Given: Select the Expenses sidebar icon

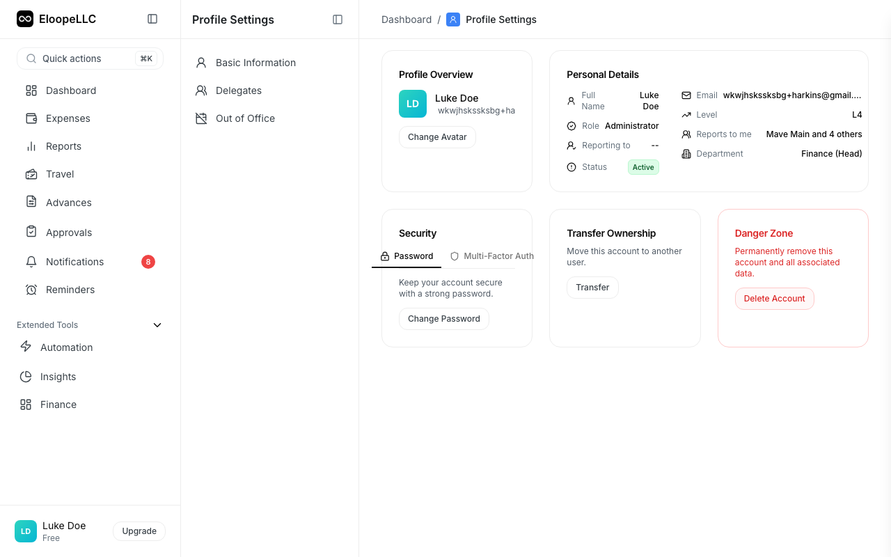Looking at the screenshot, I should pyautogui.click(x=31, y=118).
